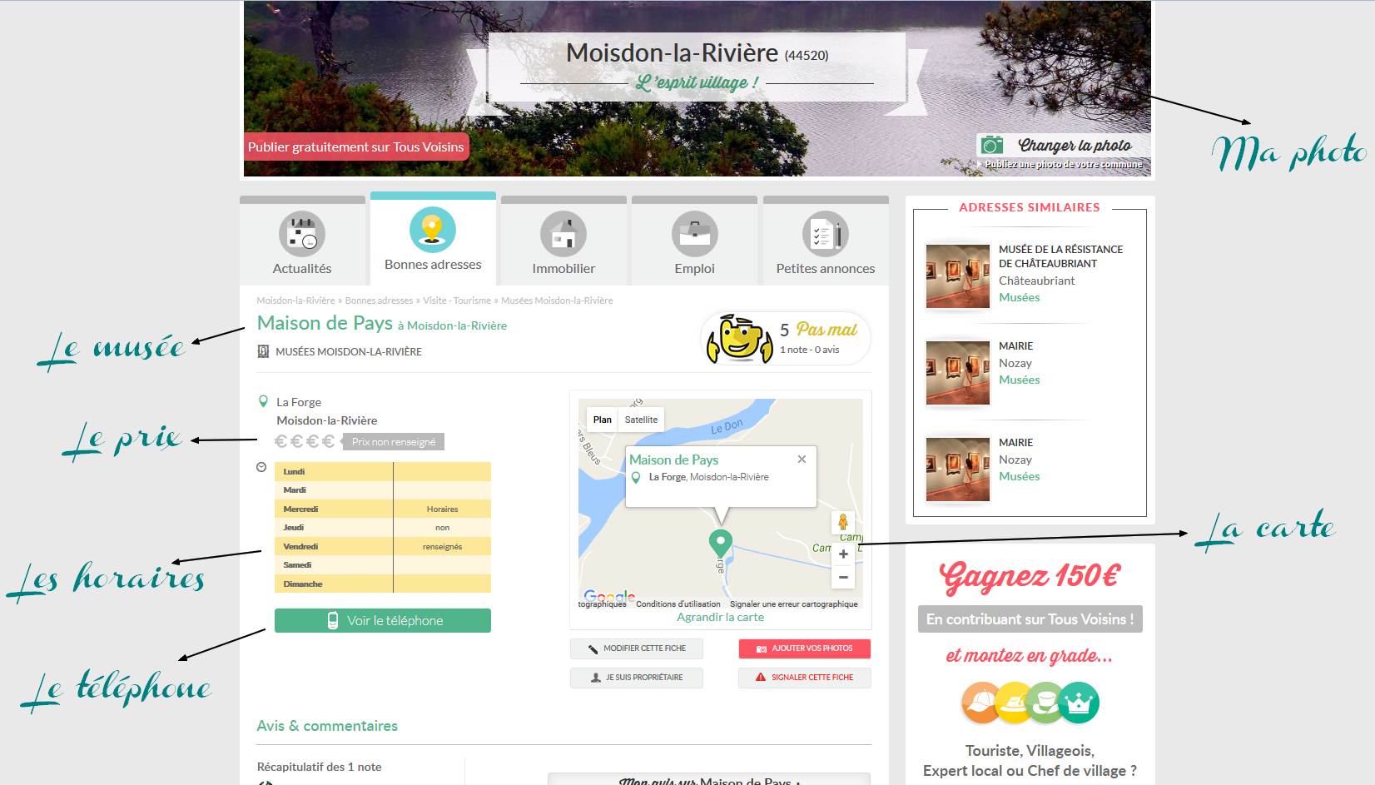Click the Bonnes adresses map pin icon
The width and height of the screenshot is (1375, 785).
(433, 230)
